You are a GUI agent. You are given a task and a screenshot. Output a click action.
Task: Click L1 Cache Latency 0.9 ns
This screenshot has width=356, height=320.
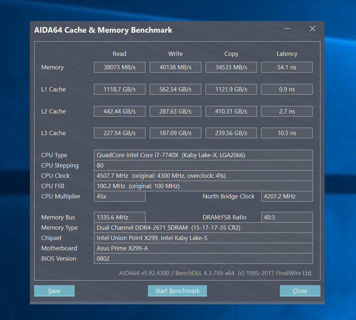coord(287,89)
